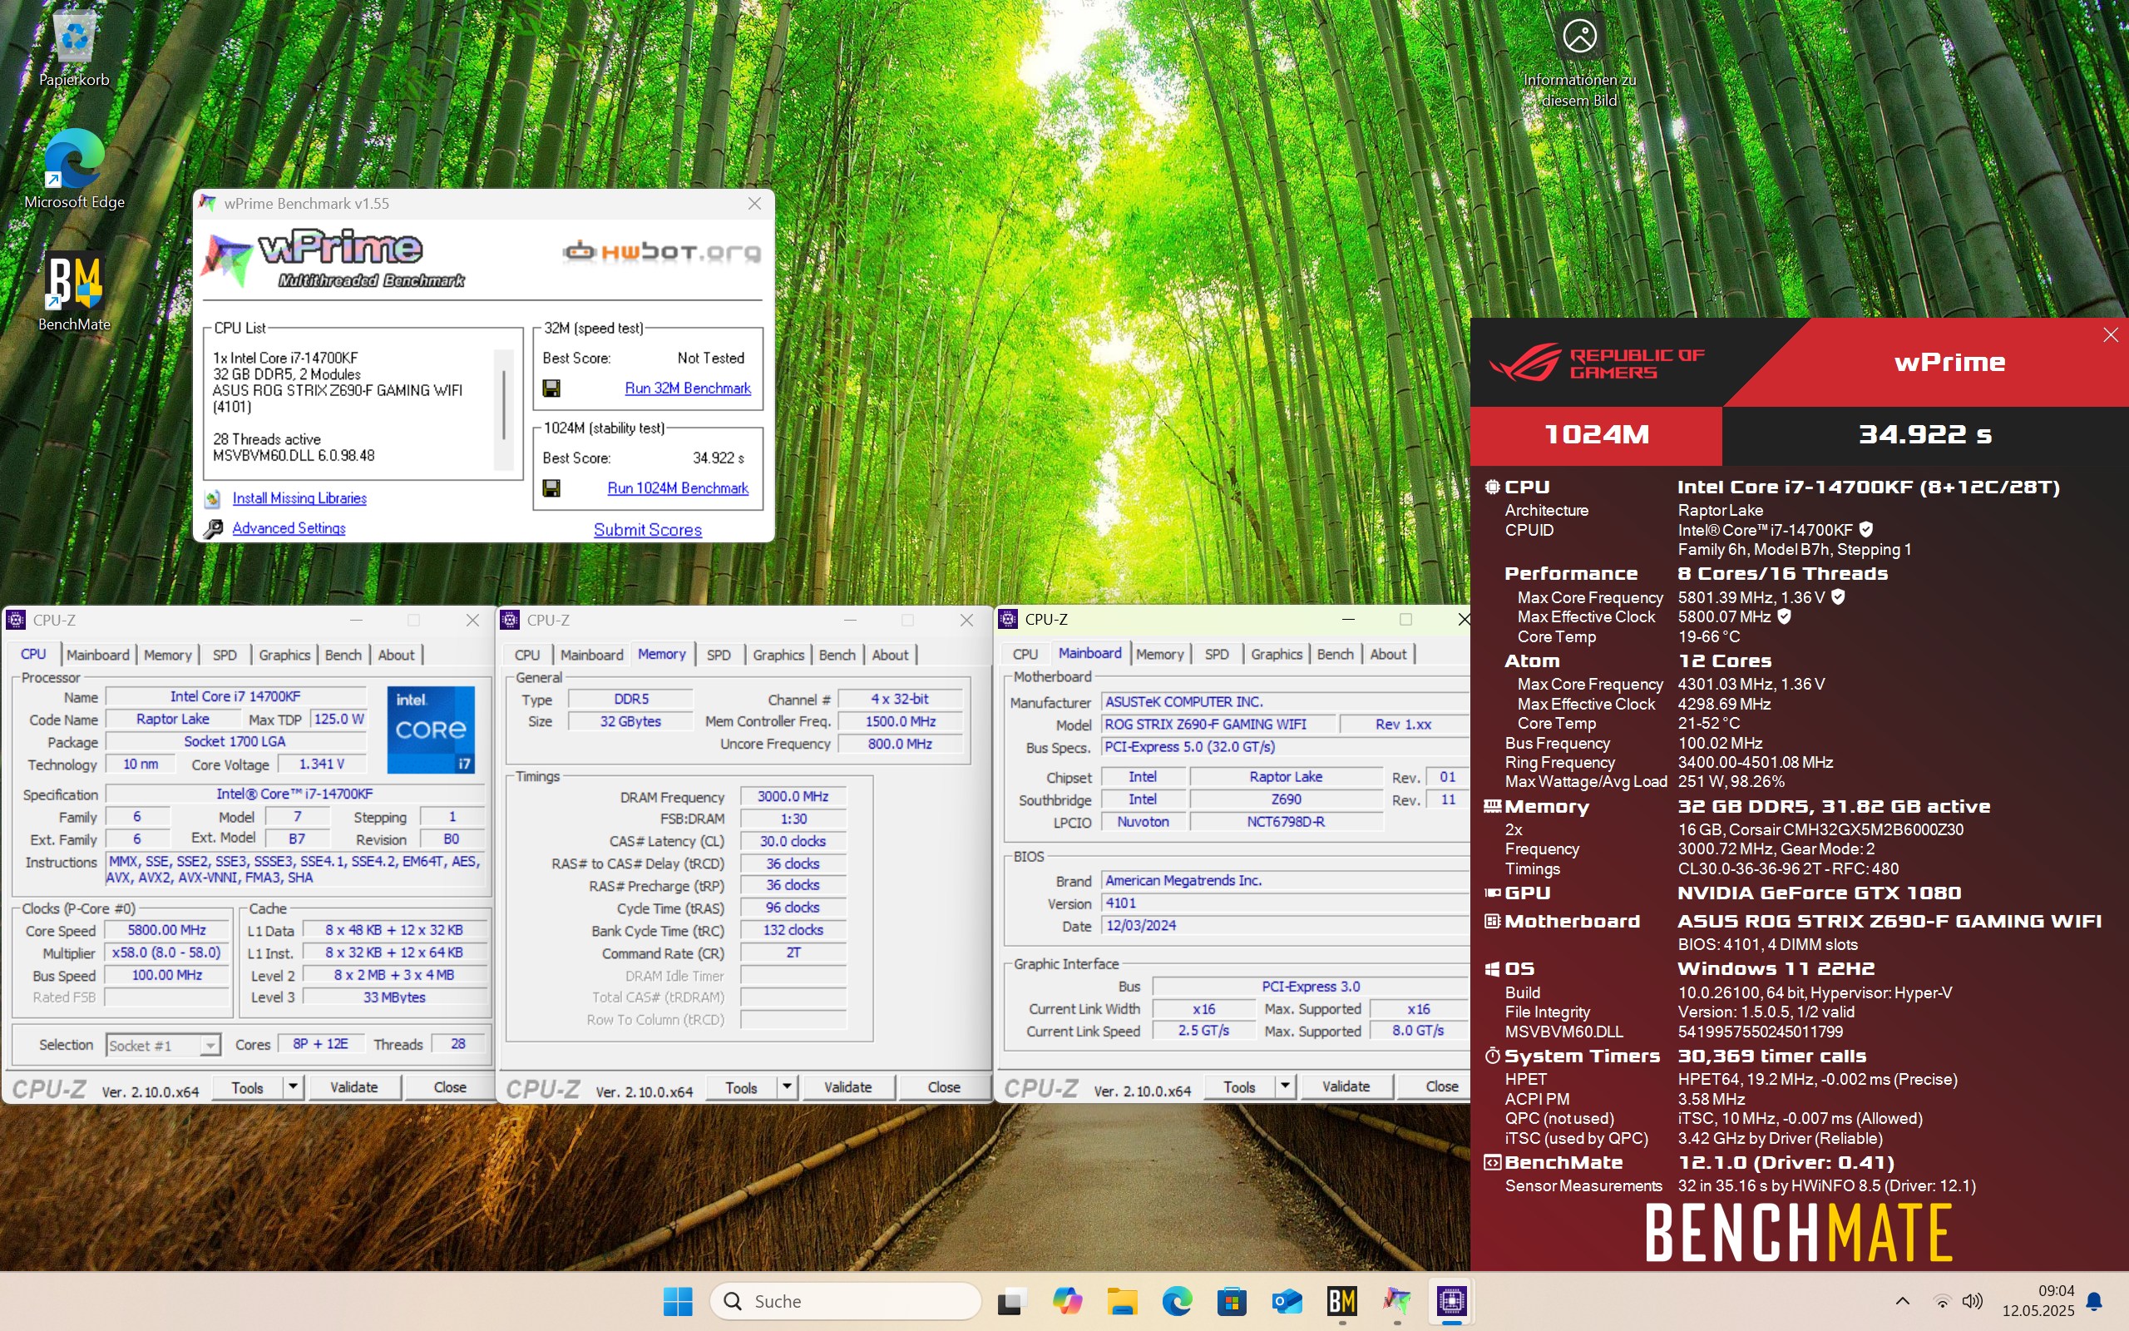Click the HWBOT.org logo in wPrime
This screenshot has height=1331, width=2129.
pyautogui.click(x=662, y=253)
